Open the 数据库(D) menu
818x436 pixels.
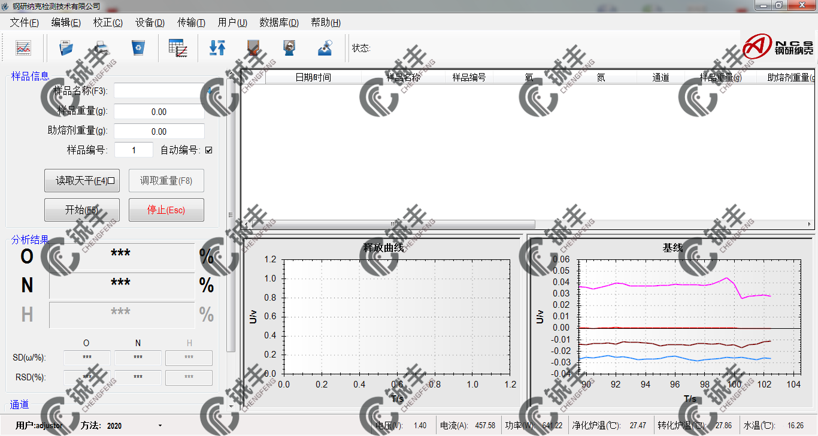pos(279,23)
